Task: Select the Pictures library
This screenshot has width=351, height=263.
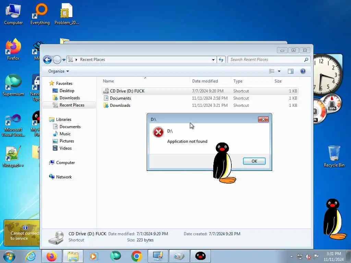Action: (x=67, y=141)
